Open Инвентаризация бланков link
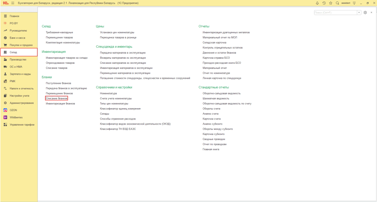Image resolution: width=377 pixels, height=202 pixels. [x=60, y=104]
